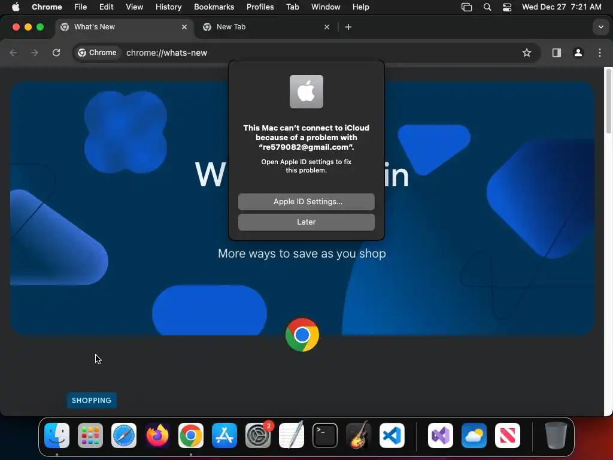Open the Profiles menu

pyautogui.click(x=260, y=7)
